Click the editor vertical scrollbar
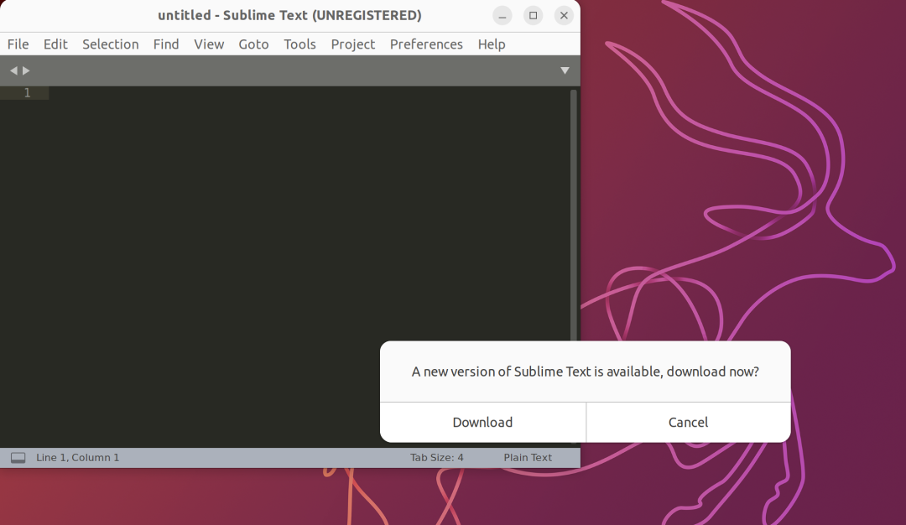Viewport: 906px width, 525px height. (x=574, y=215)
